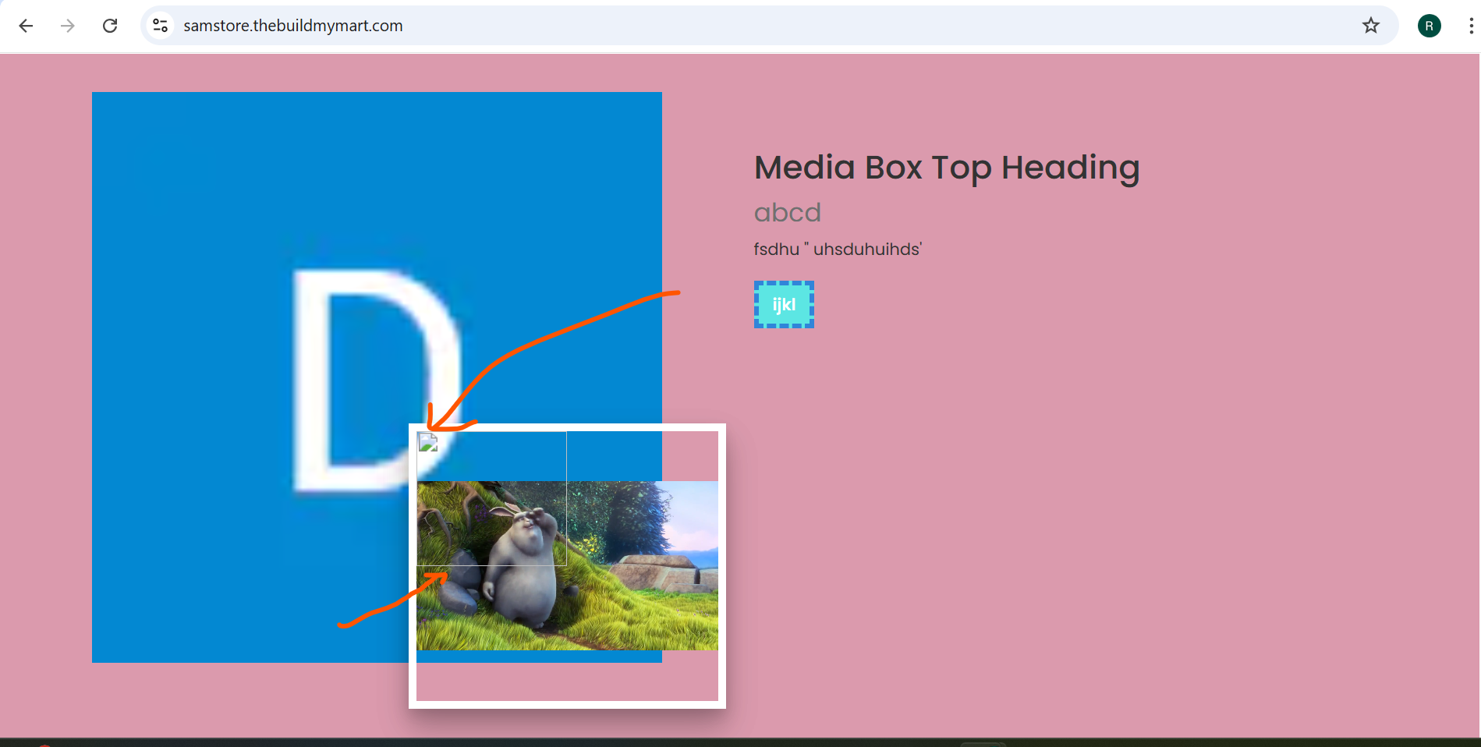Click the ijkl button
This screenshot has height=747, width=1481.
784,304
